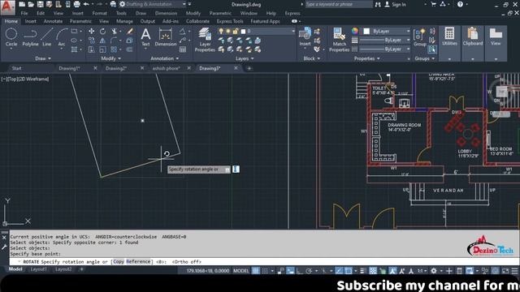Click the Array tool icon
Screen dimensions: 520x292
[x=114, y=49]
